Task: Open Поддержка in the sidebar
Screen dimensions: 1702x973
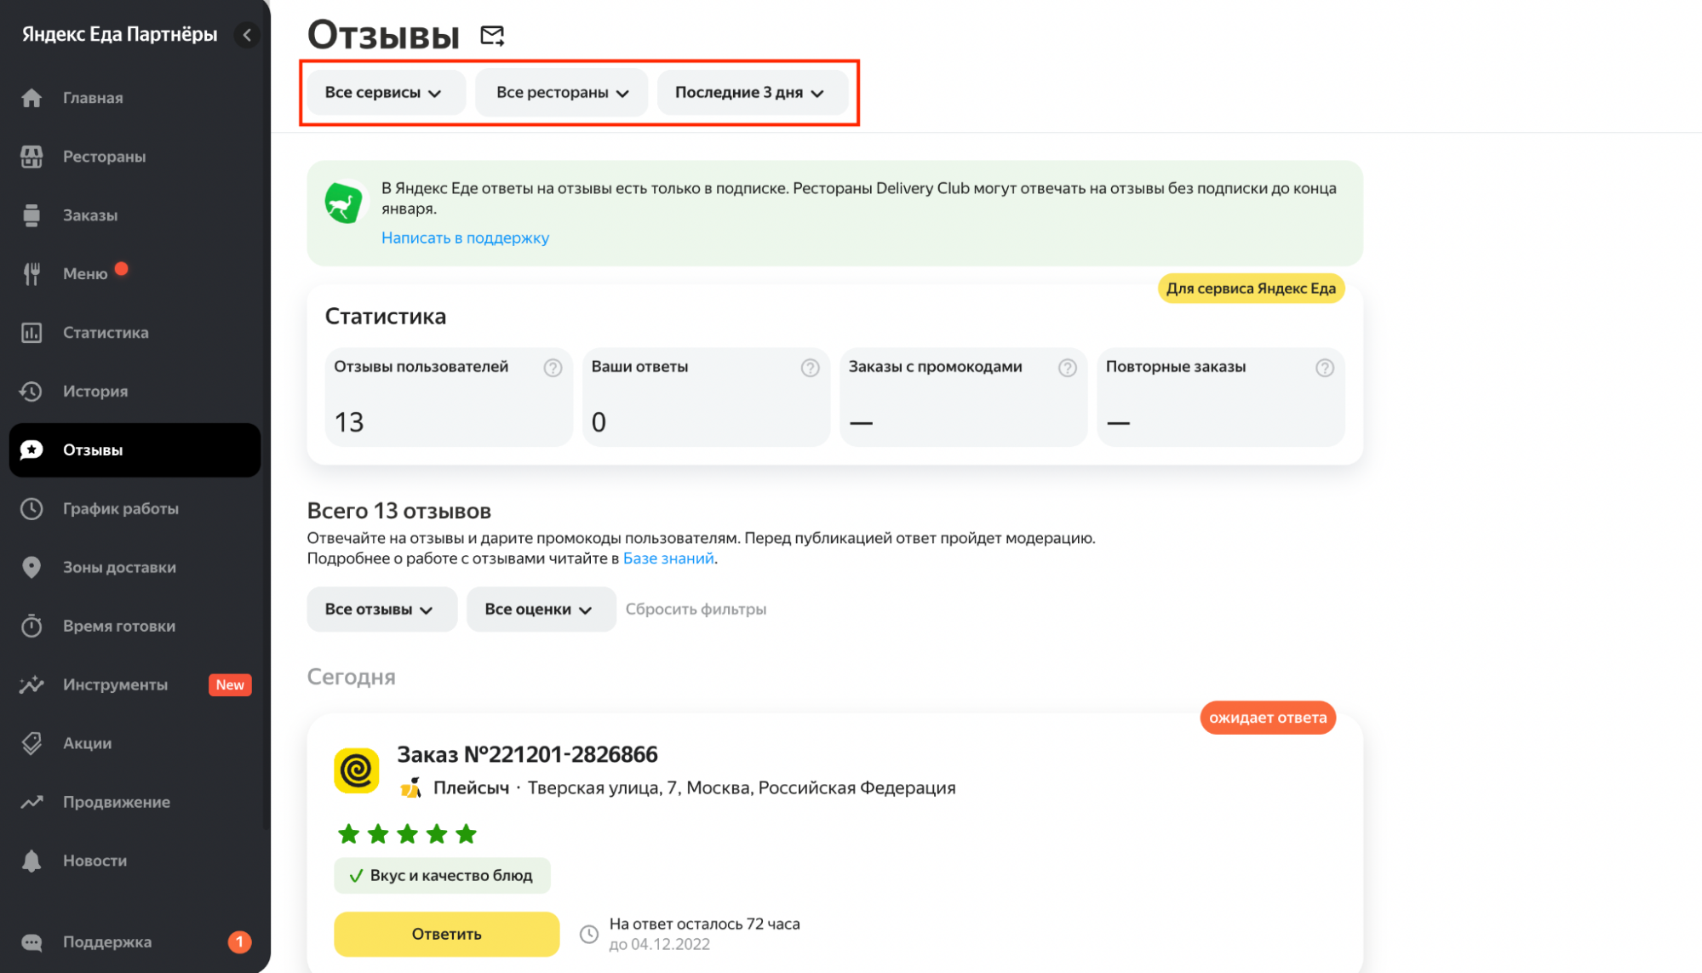Action: pyautogui.click(x=135, y=942)
